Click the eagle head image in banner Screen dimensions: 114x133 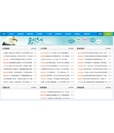pos(10,41)
